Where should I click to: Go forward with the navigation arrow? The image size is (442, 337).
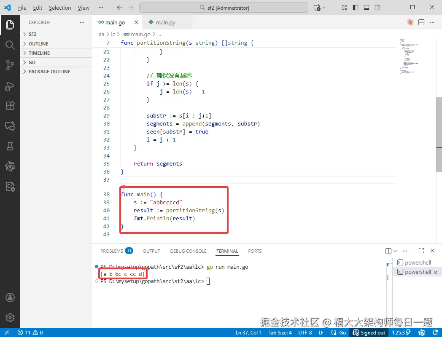coord(130,8)
